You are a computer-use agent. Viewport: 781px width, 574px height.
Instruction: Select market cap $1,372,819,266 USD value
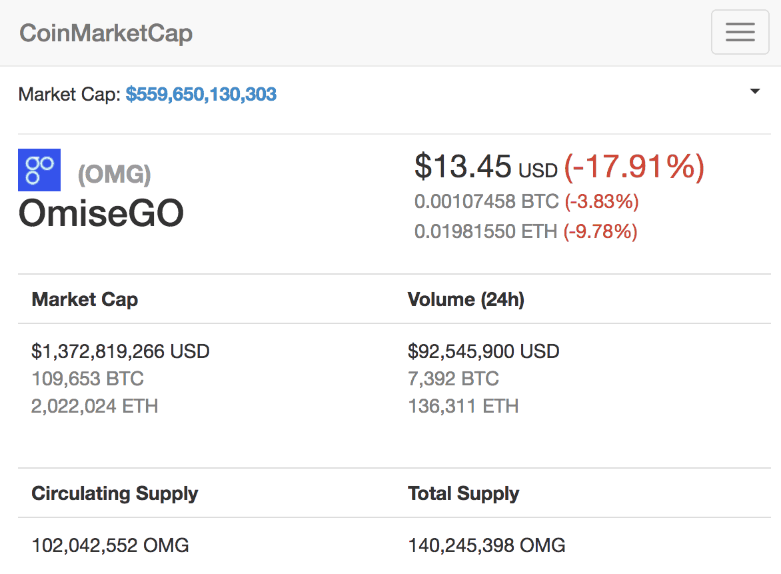121,351
